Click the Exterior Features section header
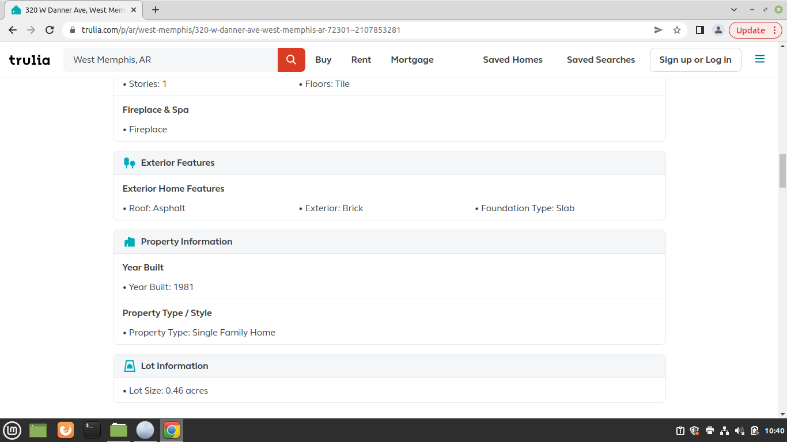787x442 pixels. tap(389, 163)
